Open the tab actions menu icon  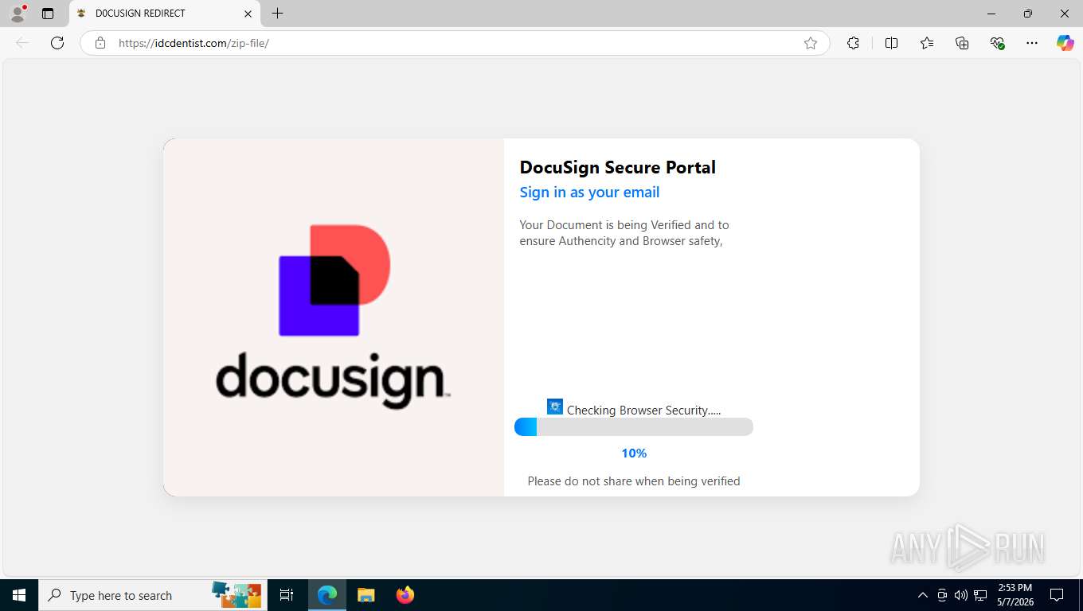point(48,14)
